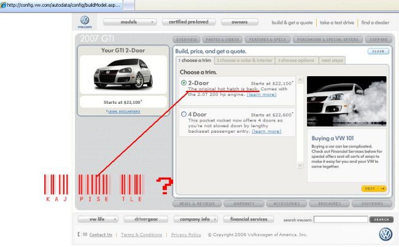Screen dimensions: 399x247
Task: Click the search vw.com input field
Action: (x=341, y=219)
